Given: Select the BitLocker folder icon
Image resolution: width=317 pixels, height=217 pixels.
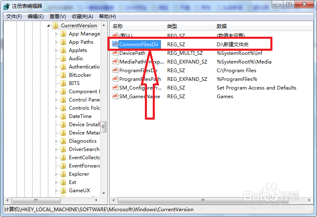Looking at the screenshot, I should click(64, 75).
